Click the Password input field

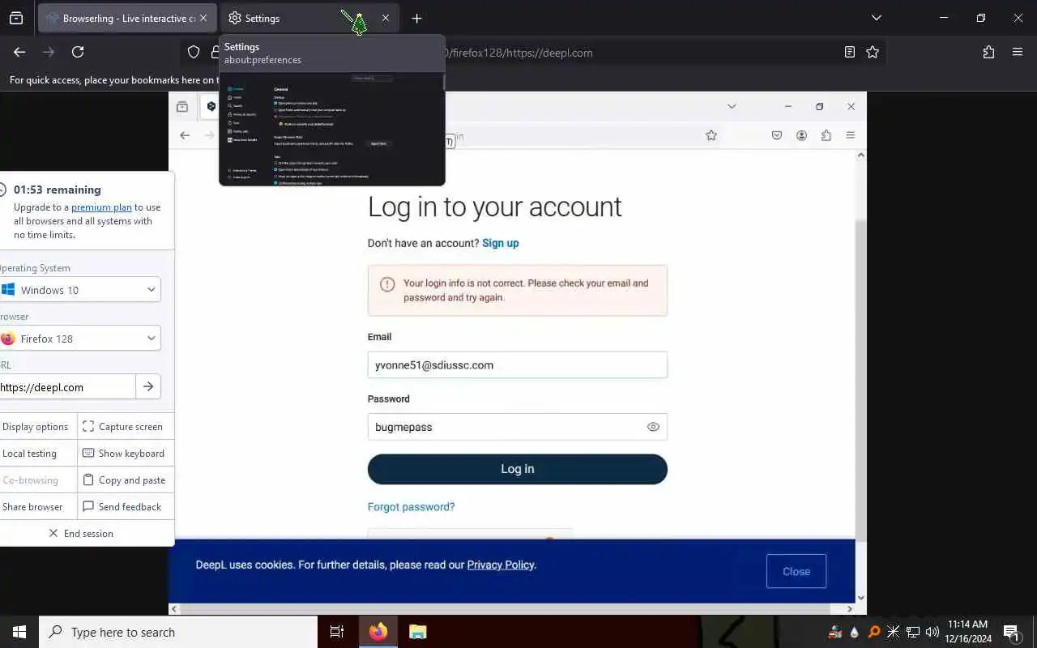(x=517, y=427)
